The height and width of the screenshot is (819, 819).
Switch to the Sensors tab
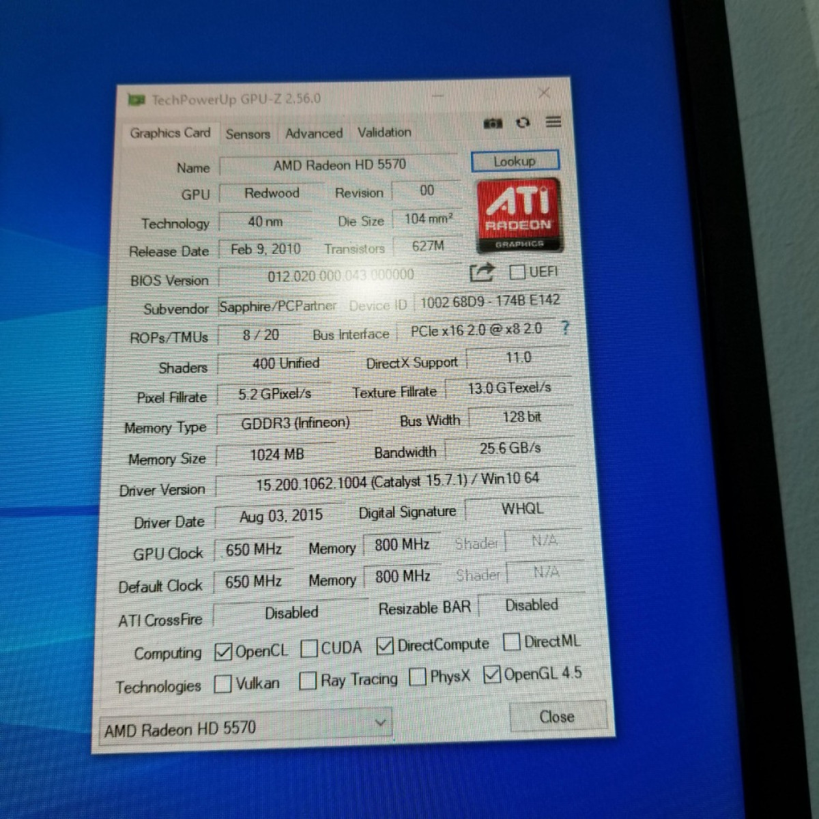point(248,134)
